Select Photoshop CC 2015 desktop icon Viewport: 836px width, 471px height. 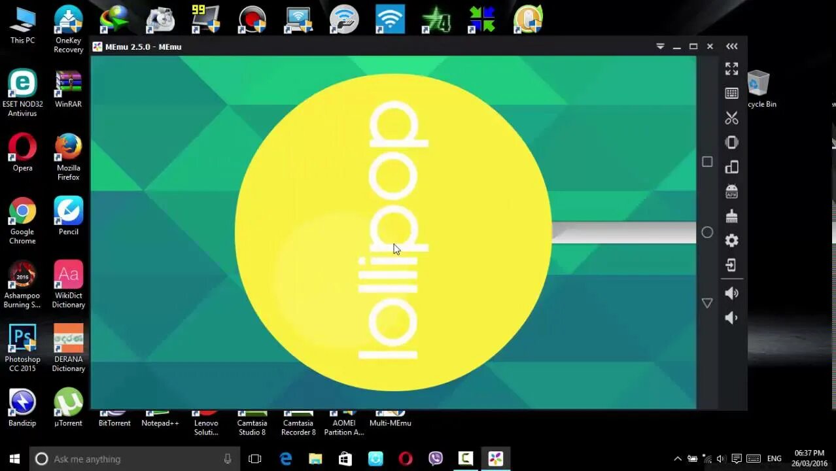(22, 348)
